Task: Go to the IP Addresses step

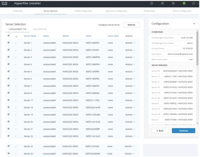Action: tap(149, 11)
